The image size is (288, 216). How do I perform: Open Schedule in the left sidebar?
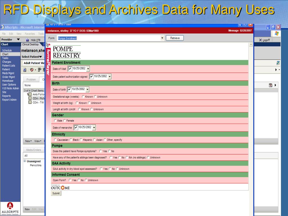7,50
